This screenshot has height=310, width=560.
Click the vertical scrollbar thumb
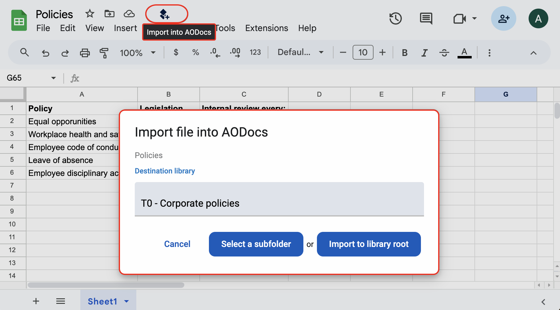pos(557,111)
